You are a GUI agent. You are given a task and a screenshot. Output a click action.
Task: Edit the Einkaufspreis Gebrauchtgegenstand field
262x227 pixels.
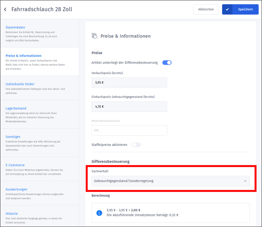129,106
